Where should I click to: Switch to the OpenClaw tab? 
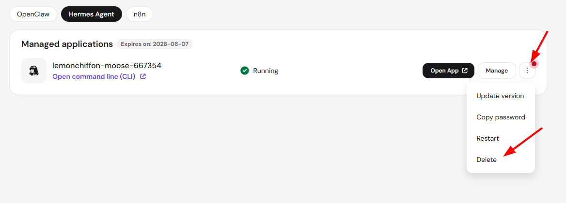click(x=33, y=14)
